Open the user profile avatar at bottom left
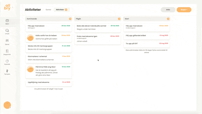Image resolution: width=202 pixels, height=114 pixels. pyautogui.click(x=7, y=105)
